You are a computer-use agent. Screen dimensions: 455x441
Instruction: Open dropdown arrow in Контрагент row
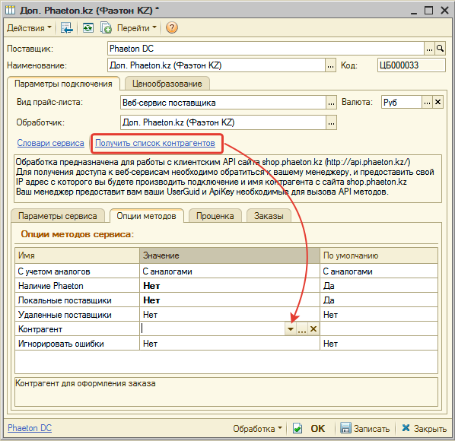pos(291,329)
